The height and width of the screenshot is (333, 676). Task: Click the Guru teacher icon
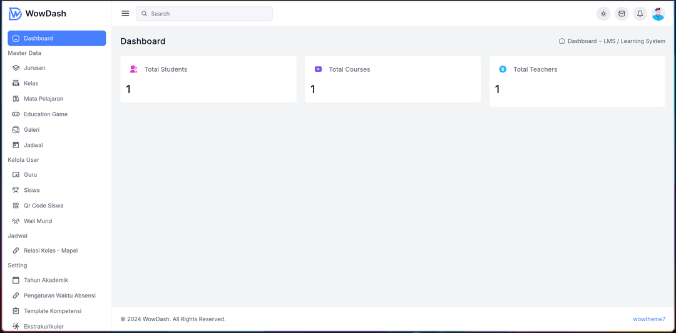pyautogui.click(x=16, y=175)
